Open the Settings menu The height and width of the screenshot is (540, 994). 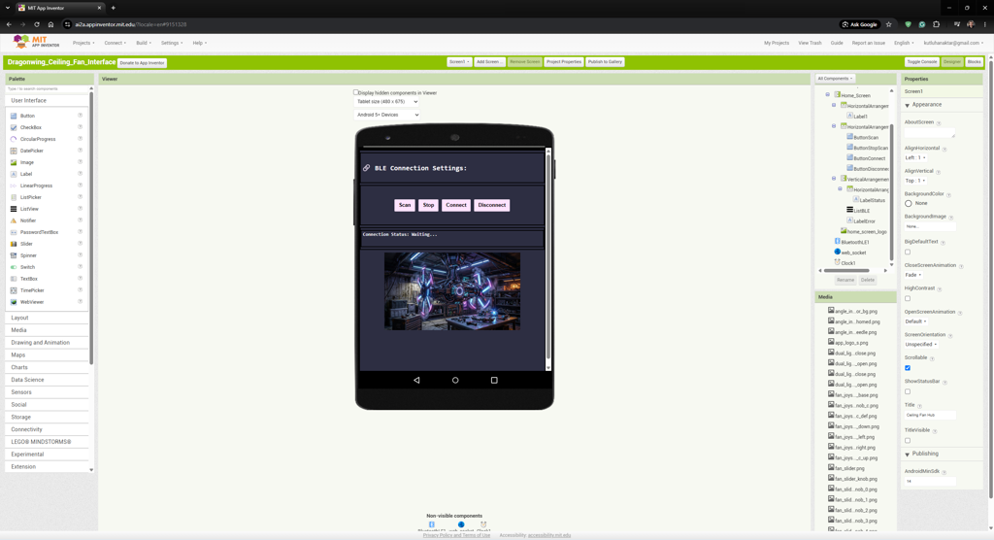tap(171, 43)
